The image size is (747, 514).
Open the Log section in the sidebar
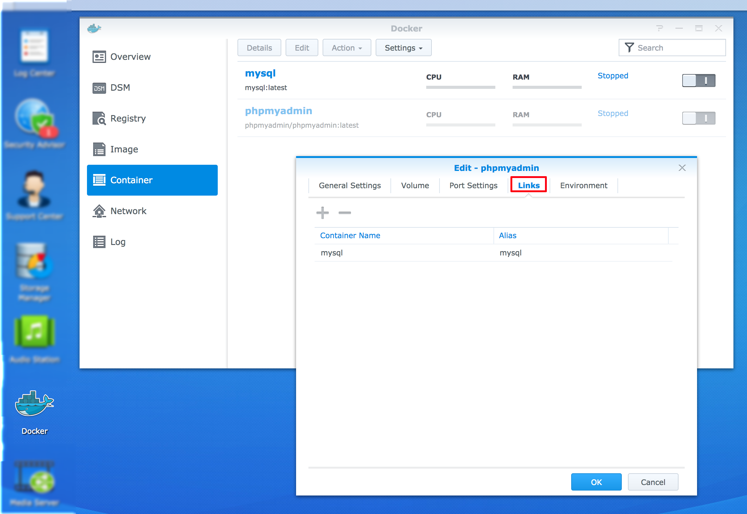click(152, 242)
